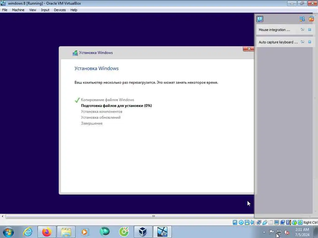The height and width of the screenshot is (238, 318).
Task: Click the optical disk status icon
Action: [x=241, y=223]
